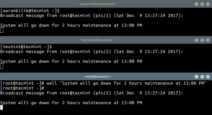The width and height of the screenshot is (212, 115).
Task: Click the [tecmint@tecmint ~]$ prompt
Action: [x=26, y=47]
